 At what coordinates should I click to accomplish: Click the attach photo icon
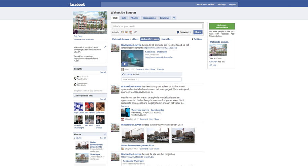pos(127,32)
